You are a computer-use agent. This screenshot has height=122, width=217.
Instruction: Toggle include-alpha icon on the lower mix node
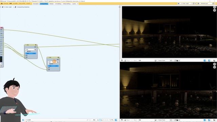tap(58, 62)
